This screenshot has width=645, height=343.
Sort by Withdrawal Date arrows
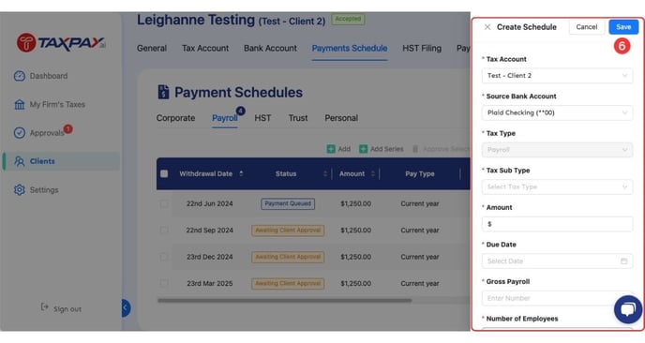click(241, 173)
